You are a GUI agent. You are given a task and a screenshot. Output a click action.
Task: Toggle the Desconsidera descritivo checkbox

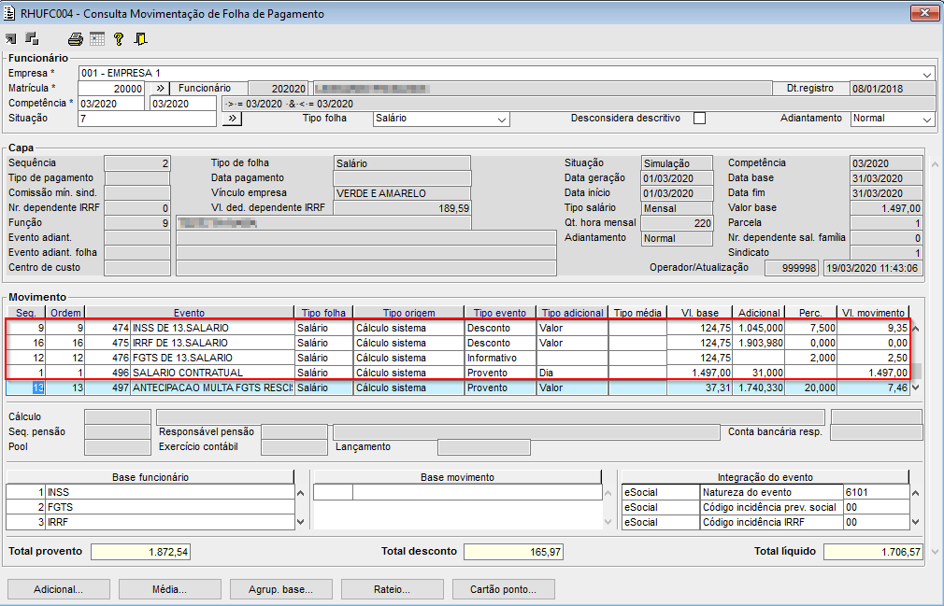coord(699,119)
